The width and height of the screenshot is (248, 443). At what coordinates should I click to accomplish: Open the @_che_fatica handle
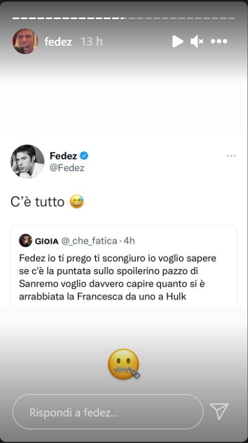point(89,241)
